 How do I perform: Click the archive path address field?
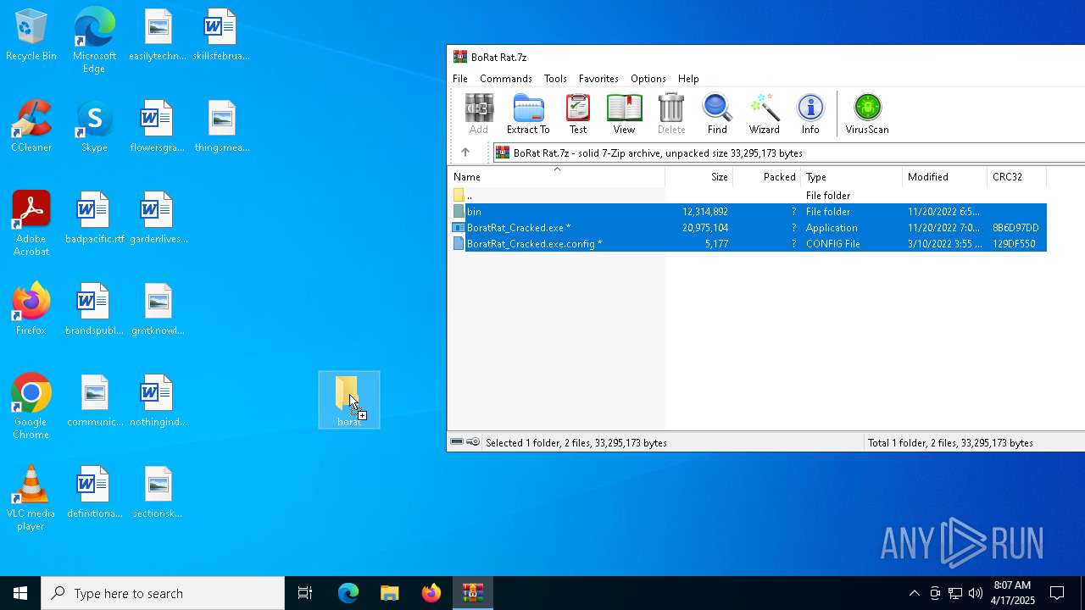[x=788, y=152]
